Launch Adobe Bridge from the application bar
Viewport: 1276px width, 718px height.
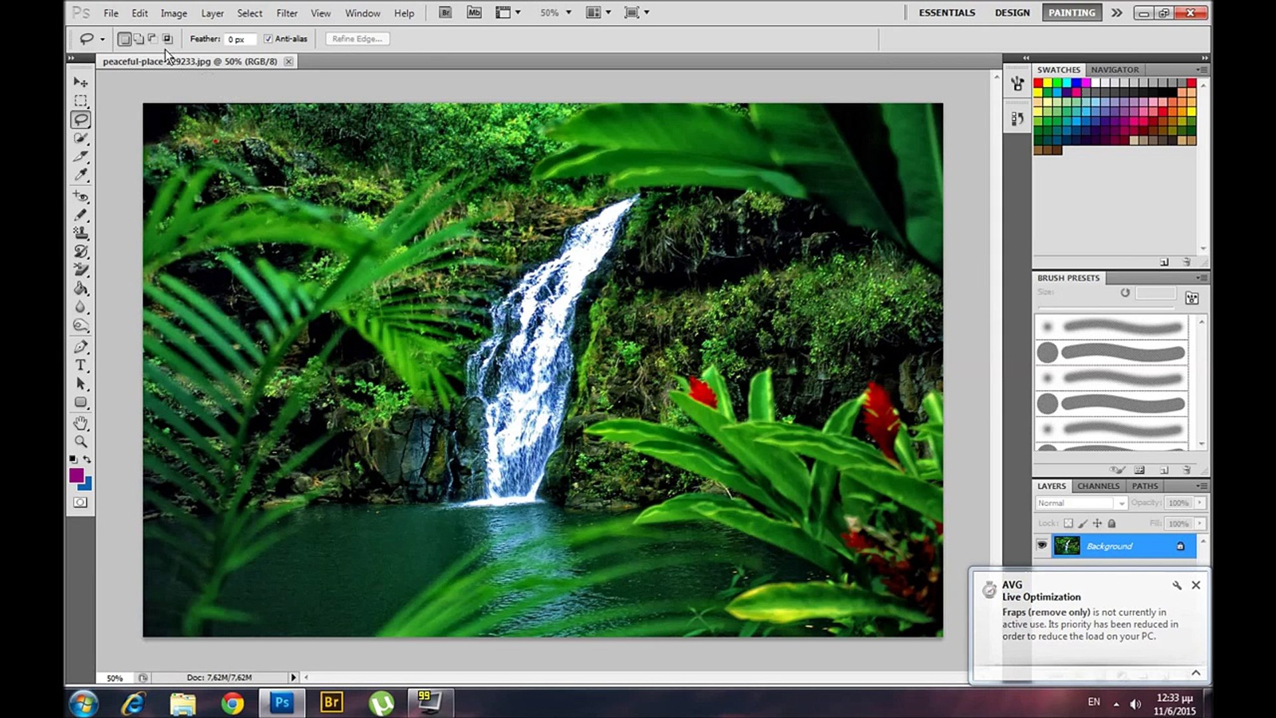445,13
